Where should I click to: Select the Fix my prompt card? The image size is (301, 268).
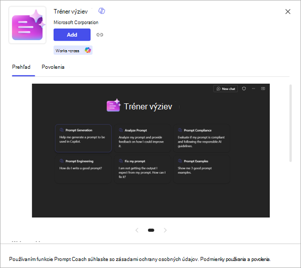pos(142,169)
